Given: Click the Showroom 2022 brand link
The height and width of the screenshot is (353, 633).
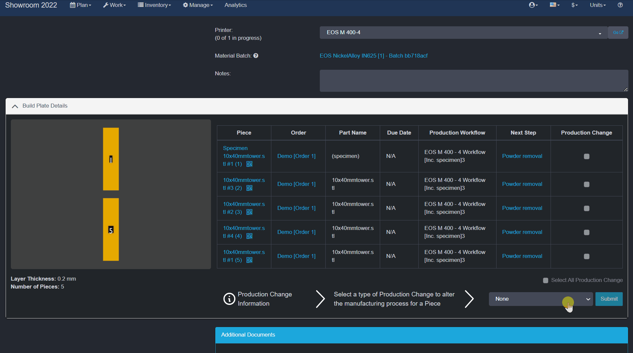Looking at the screenshot, I should click(31, 5).
